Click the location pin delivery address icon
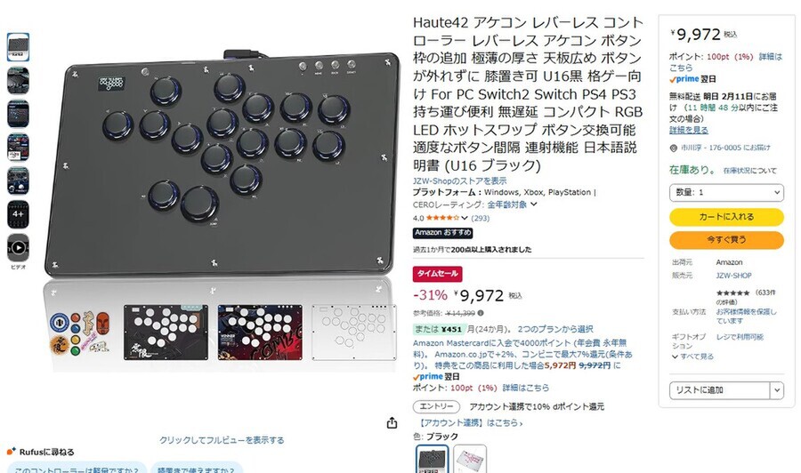Viewport: 801px width, 473px height. point(674,148)
